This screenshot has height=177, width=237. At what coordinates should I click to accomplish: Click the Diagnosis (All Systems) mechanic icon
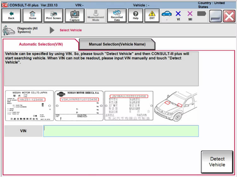pyautogui.click(x=9, y=30)
